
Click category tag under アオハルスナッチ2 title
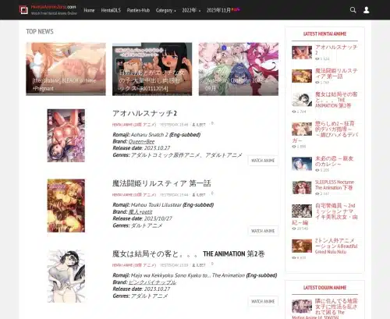134,125
